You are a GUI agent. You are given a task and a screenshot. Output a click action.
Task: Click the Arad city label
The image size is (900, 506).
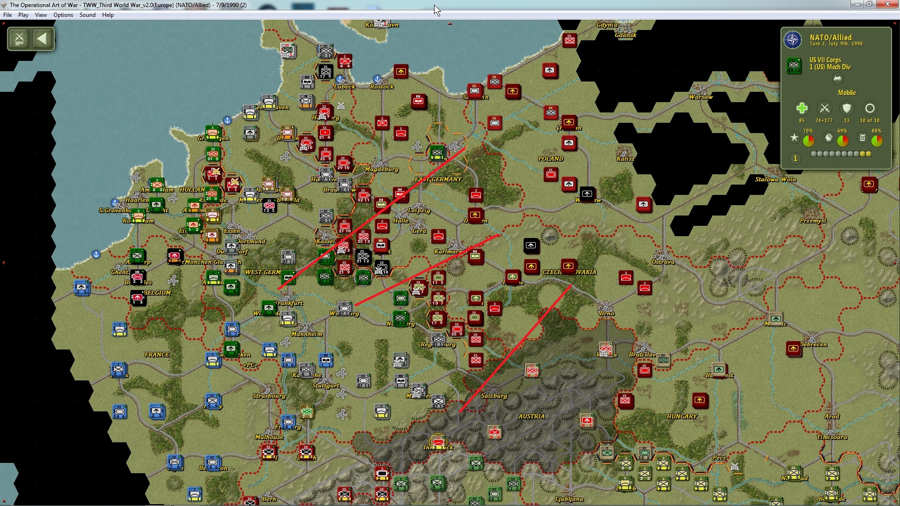coord(832,417)
